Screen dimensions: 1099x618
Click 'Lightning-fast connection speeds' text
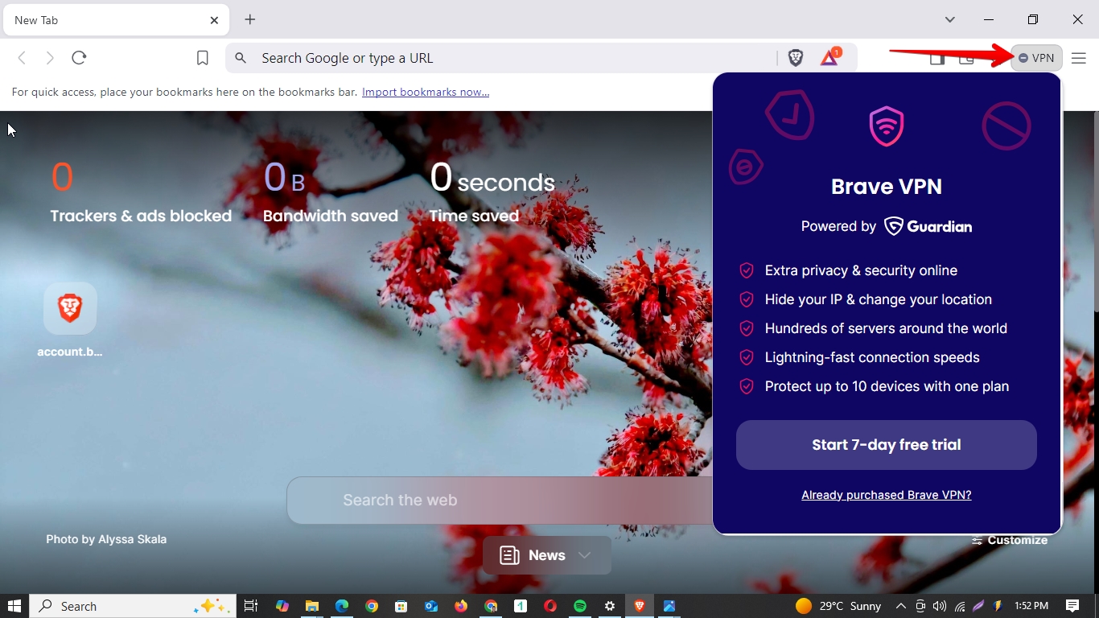pos(872,357)
